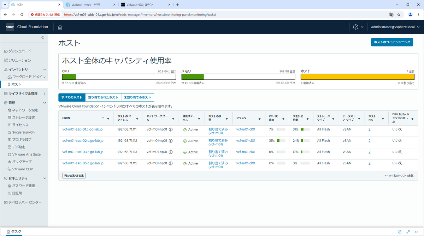Viewport: 424px width, 236px height.
Task: Show network pool info for esxi-02 row
Action: coord(171,141)
